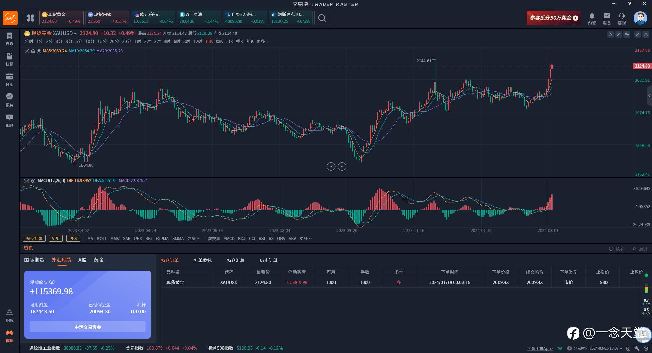Enable the SAR main indicator
The height and width of the screenshot is (353, 652).
(x=127, y=239)
